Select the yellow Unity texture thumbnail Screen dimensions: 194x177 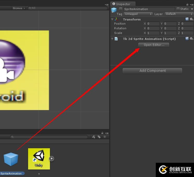[39, 159]
